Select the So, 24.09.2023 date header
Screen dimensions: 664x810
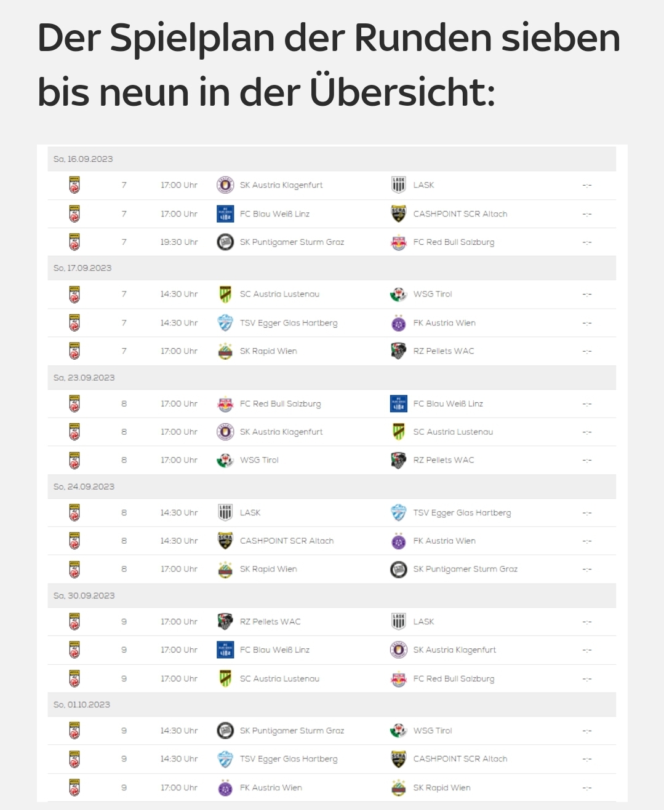pos(332,486)
